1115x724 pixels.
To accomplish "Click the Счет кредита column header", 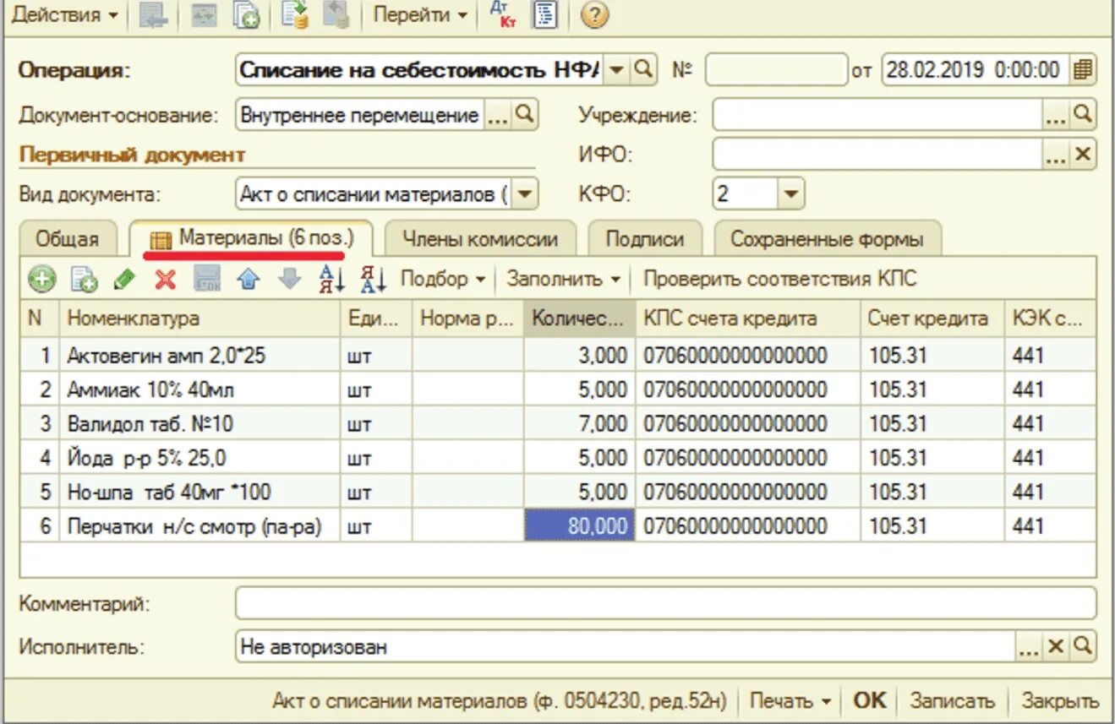I will 933,318.
